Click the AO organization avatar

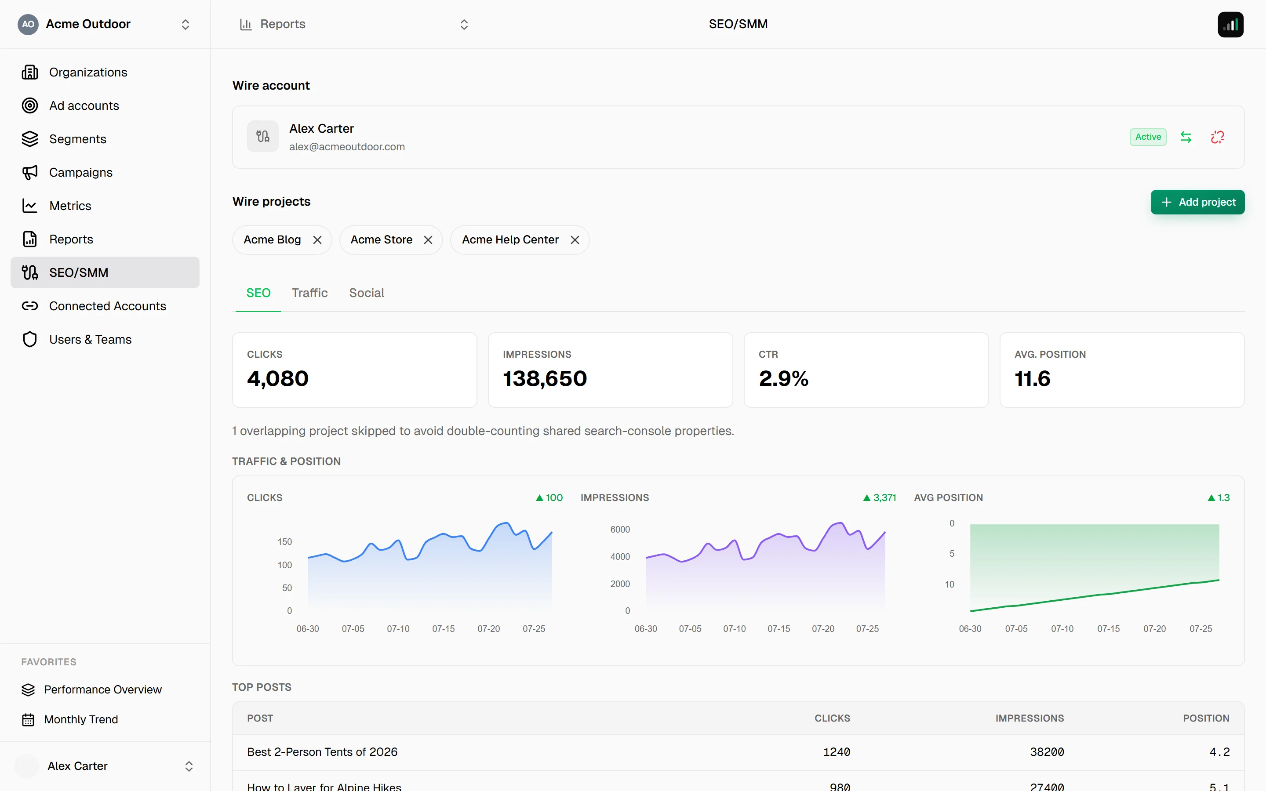pos(28,24)
